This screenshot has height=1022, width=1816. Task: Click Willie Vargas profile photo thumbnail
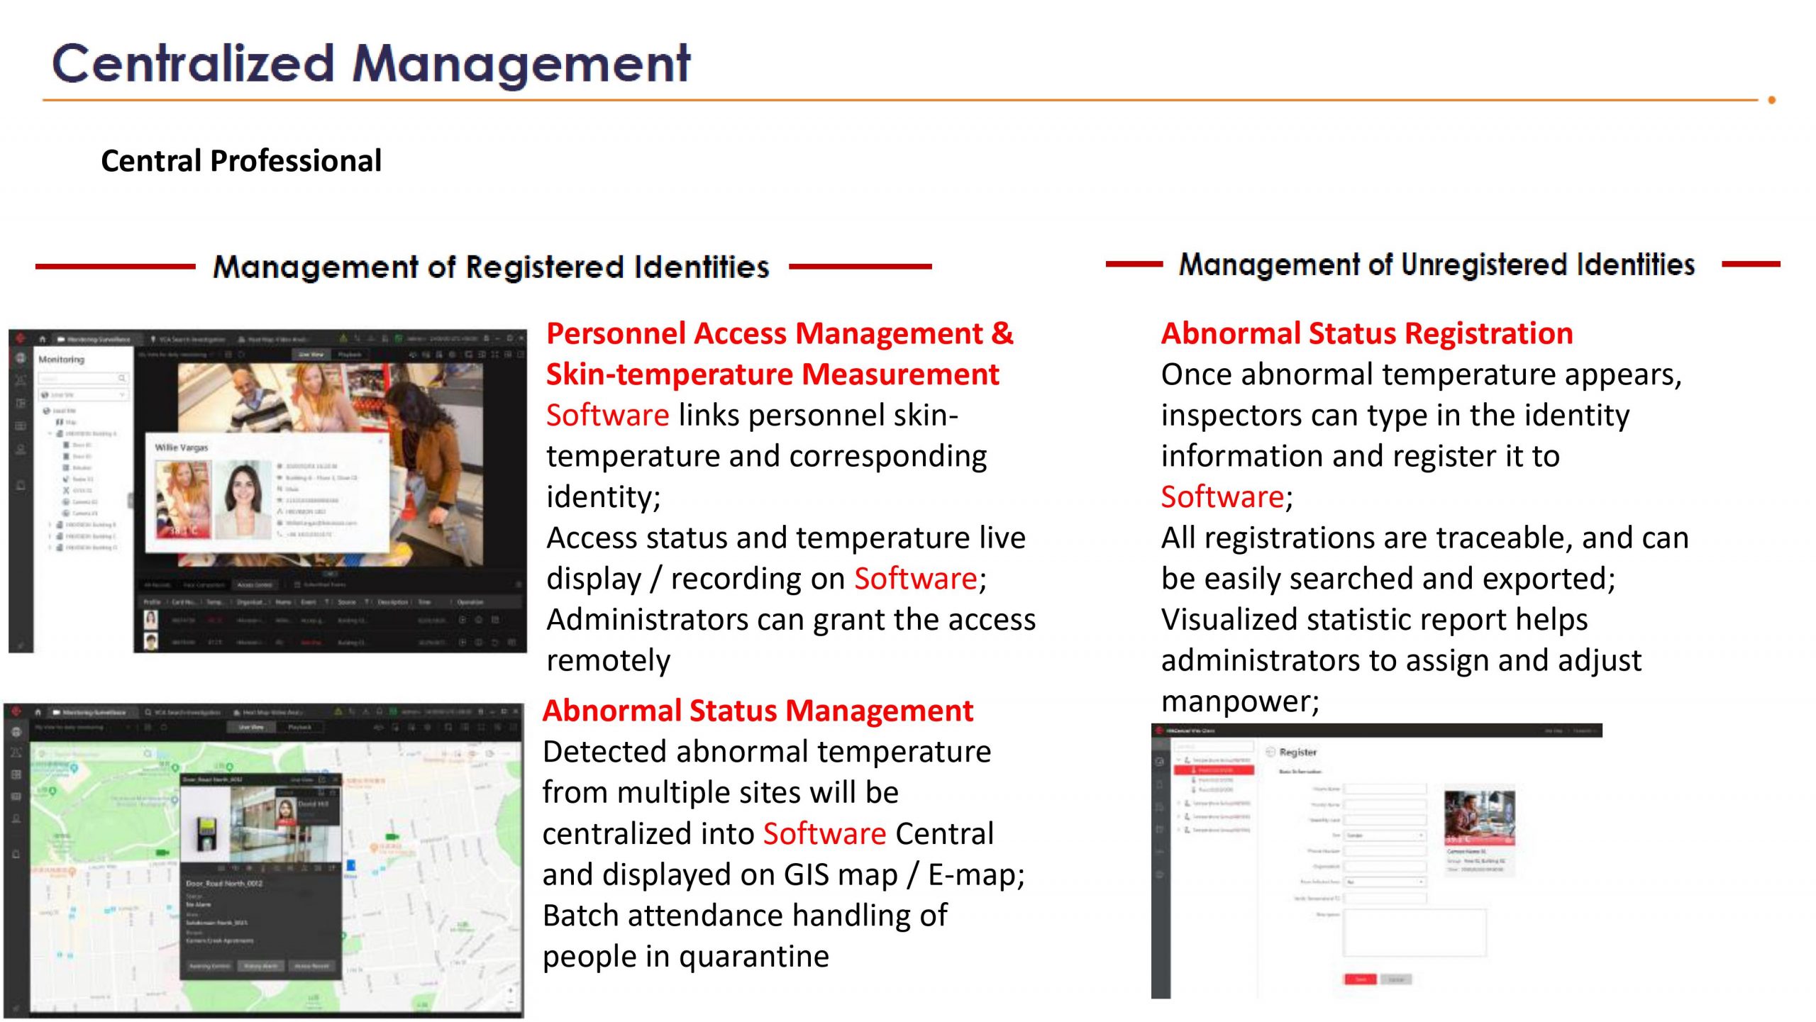(243, 499)
